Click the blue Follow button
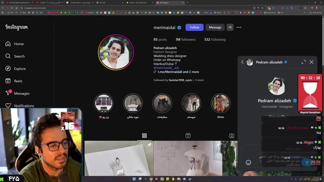Screen dimensions: 324x182 point(194,27)
